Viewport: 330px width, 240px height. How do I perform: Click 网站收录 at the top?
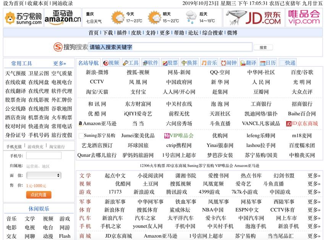coord(63,3)
